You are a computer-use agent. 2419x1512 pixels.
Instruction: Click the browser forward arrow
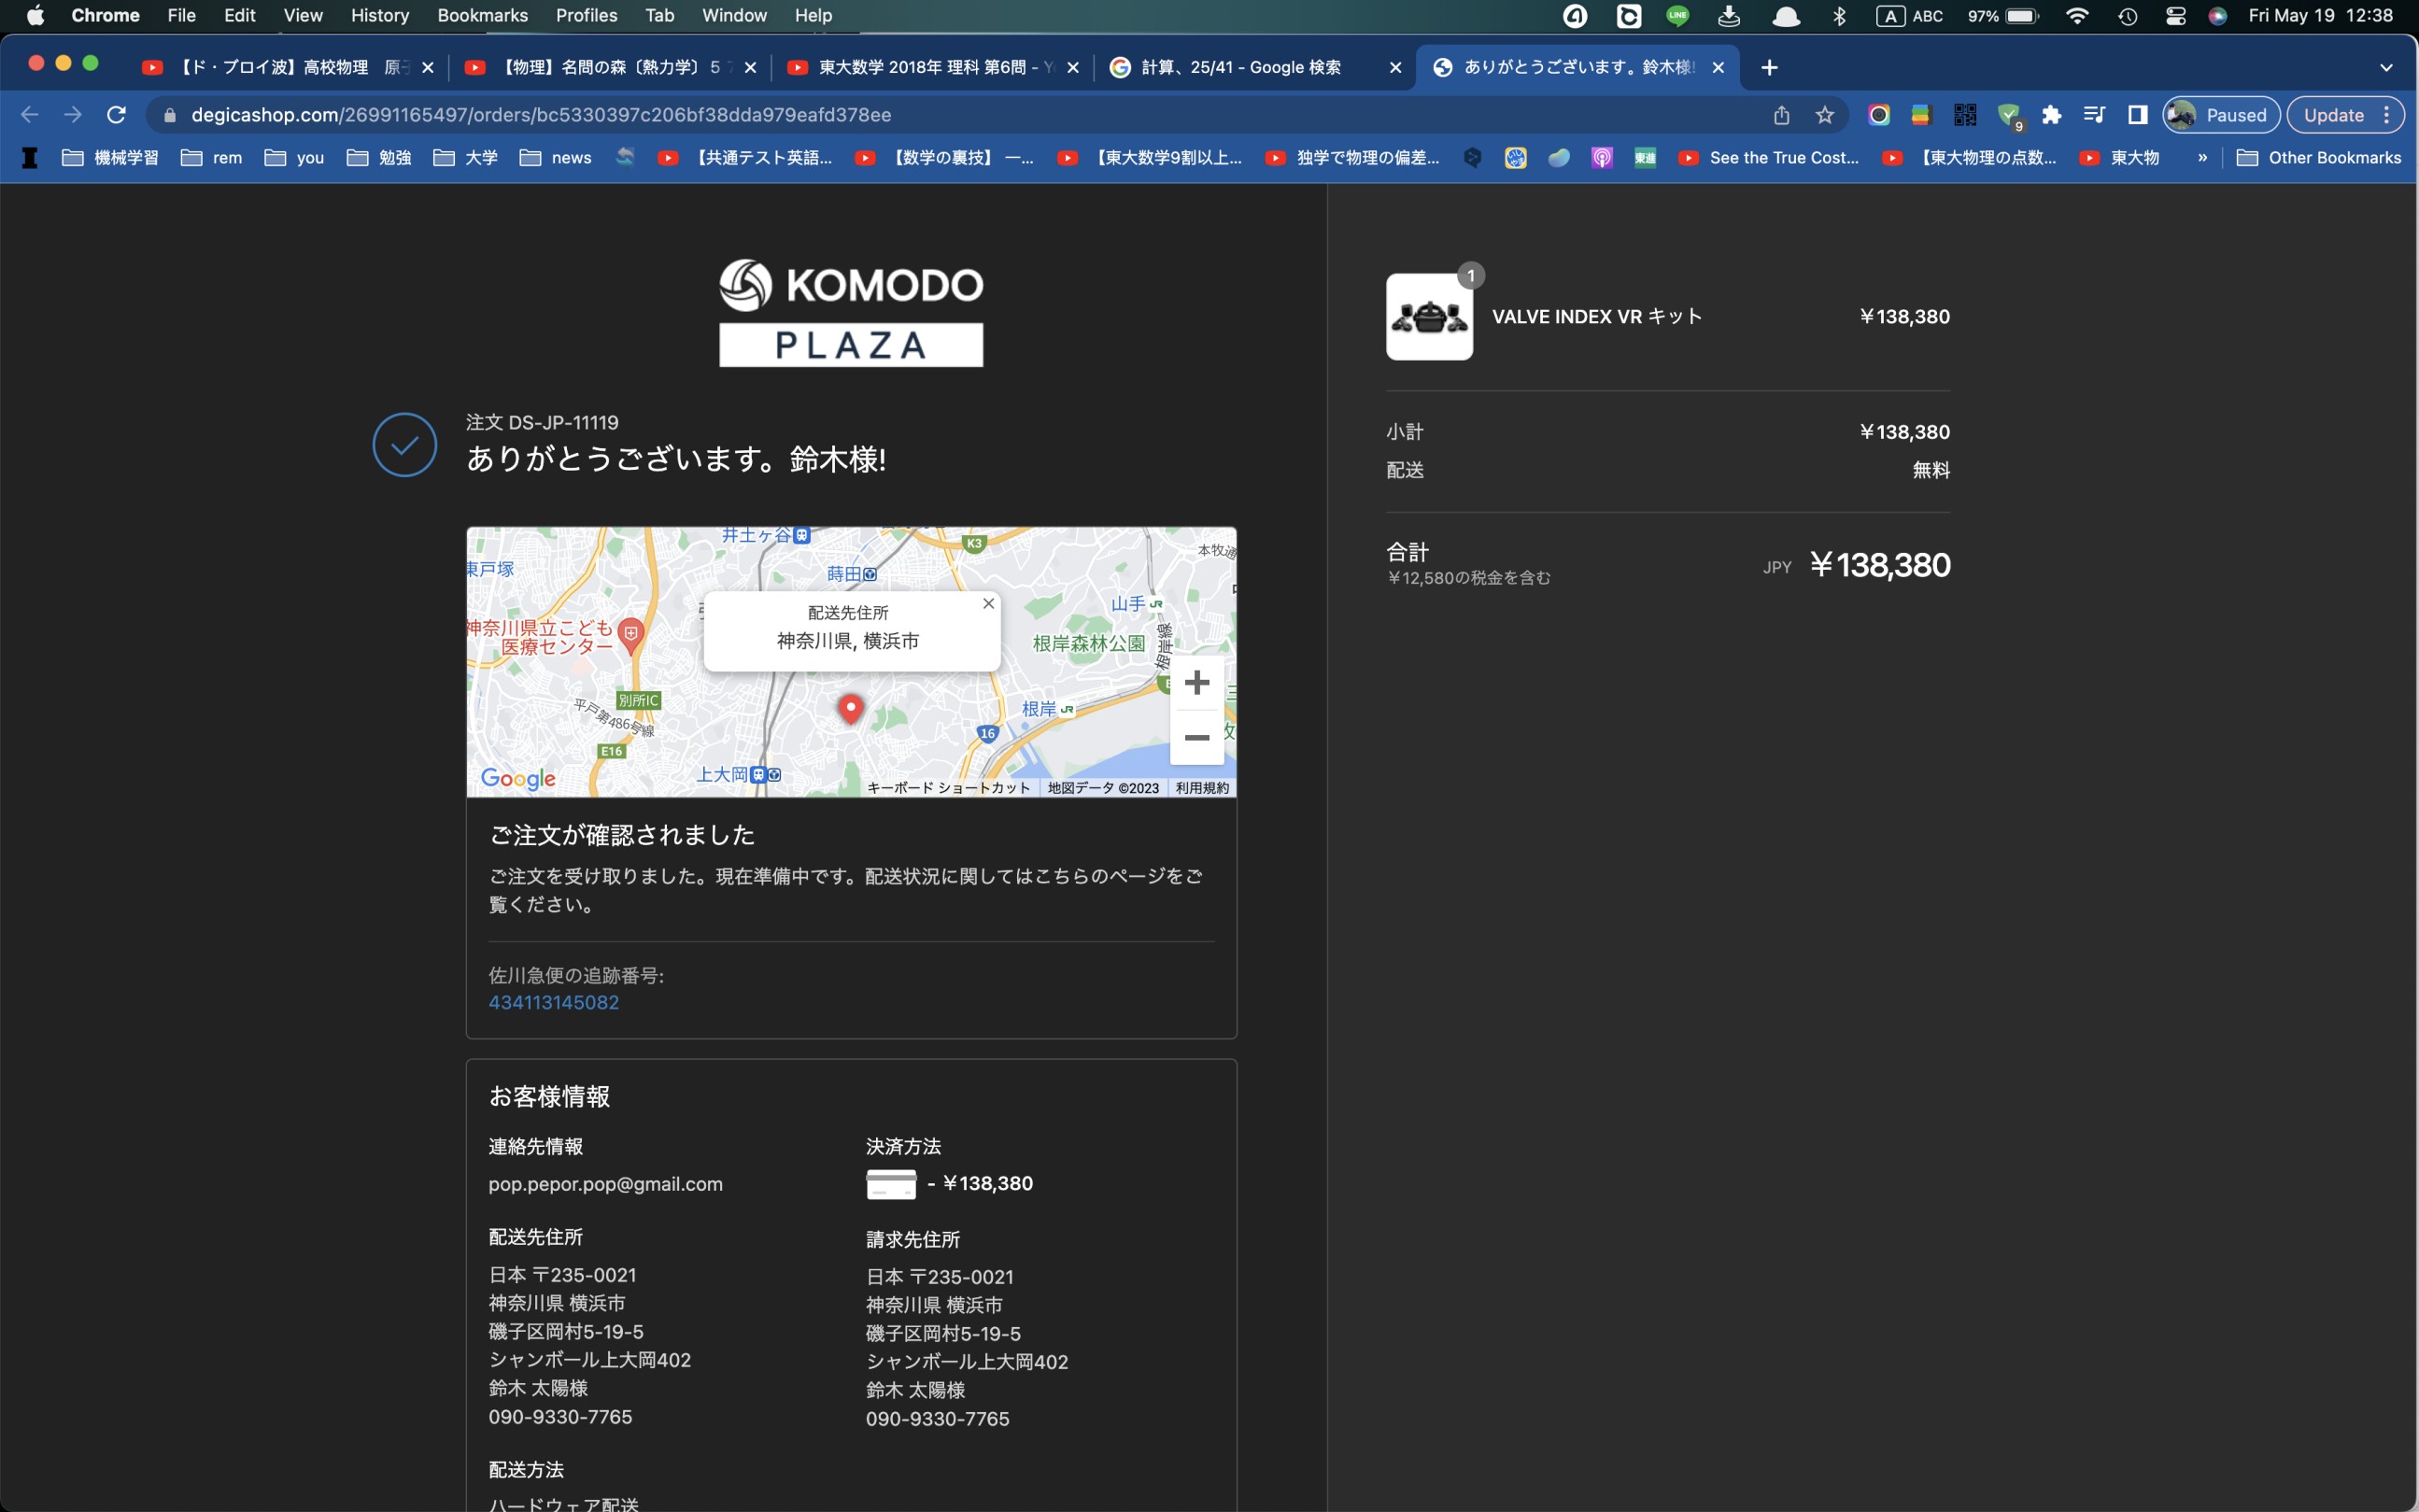click(73, 115)
